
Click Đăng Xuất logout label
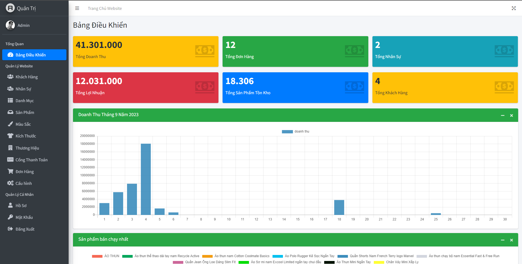[25, 229]
